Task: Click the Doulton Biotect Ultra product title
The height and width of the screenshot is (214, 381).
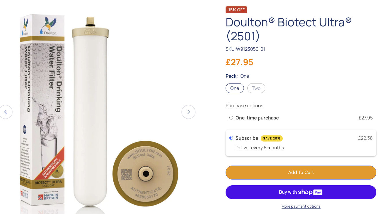Action: [288, 29]
